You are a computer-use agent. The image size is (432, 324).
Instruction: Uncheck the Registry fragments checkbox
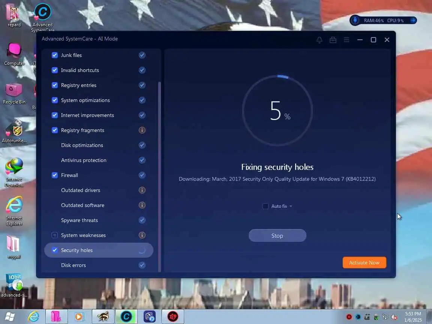tap(54, 130)
